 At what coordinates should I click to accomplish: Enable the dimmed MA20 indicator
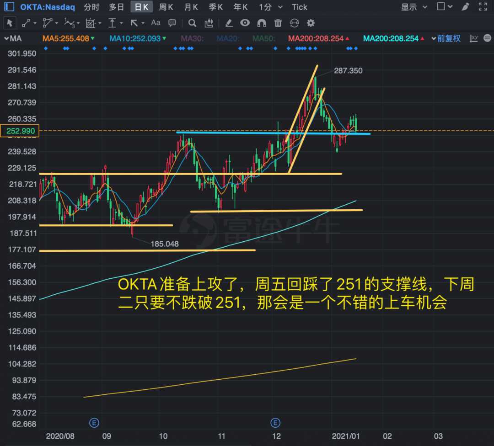point(228,38)
